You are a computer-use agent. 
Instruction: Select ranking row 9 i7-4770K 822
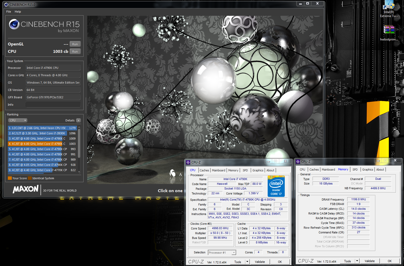coord(43,170)
